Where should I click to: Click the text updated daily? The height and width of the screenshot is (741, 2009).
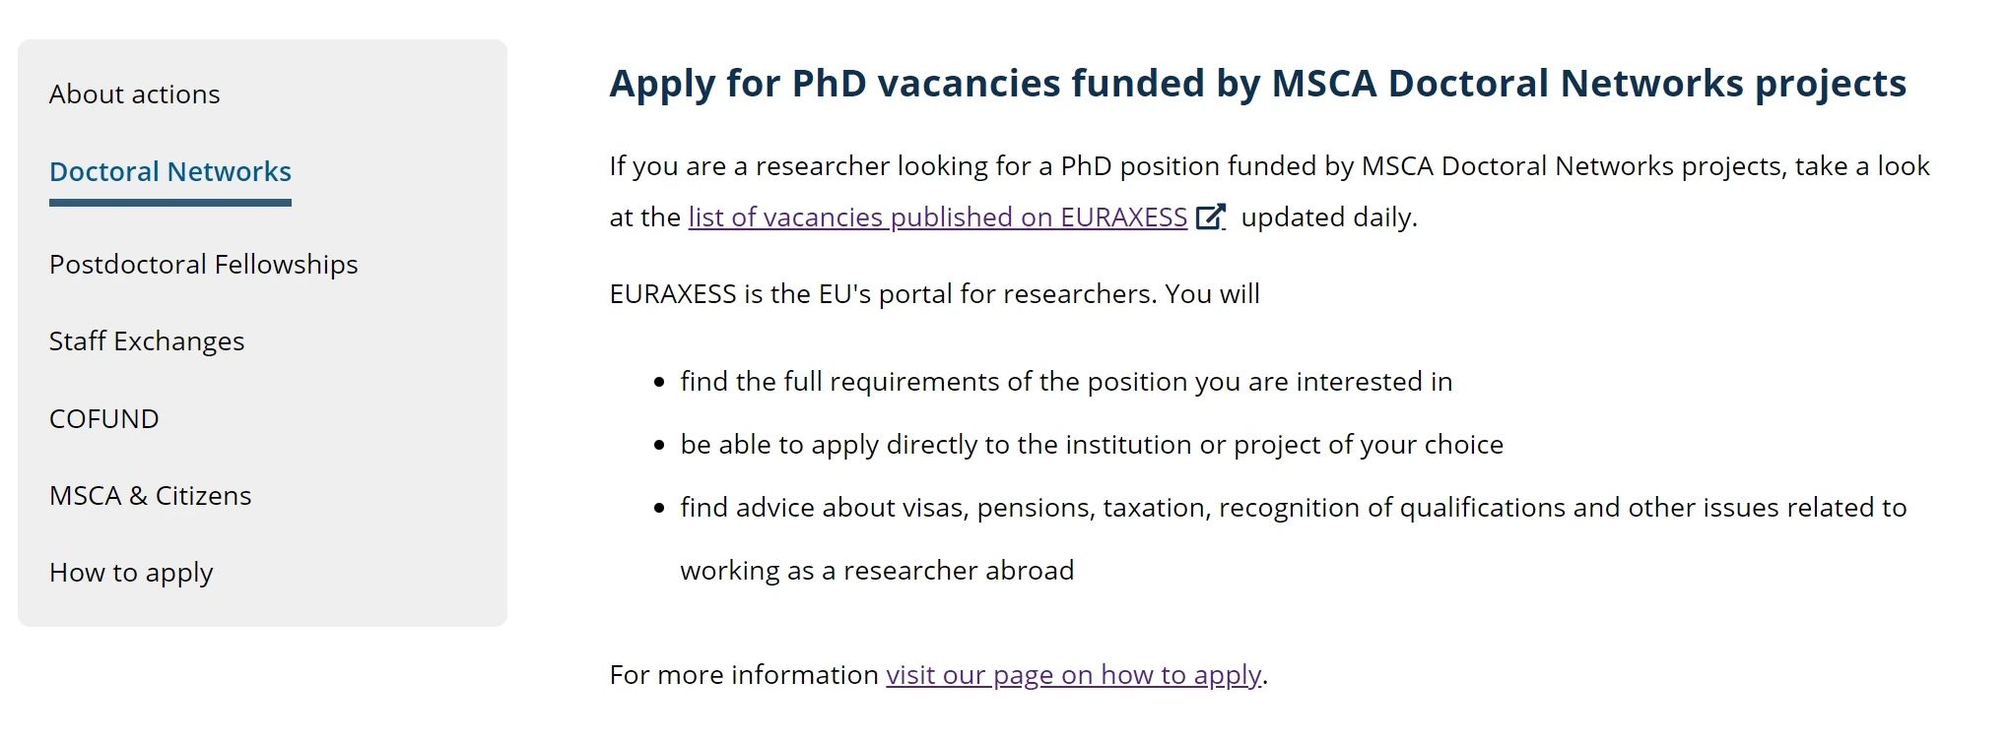(x=1329, y=217)
